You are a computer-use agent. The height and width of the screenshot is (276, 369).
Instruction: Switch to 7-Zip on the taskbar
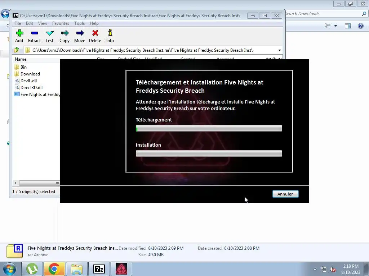[99, 269]
